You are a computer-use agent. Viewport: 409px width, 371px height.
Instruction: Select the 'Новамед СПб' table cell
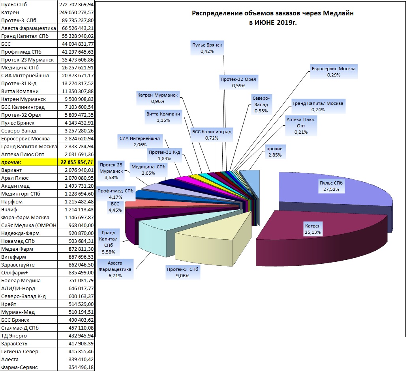tap(29, 241)
